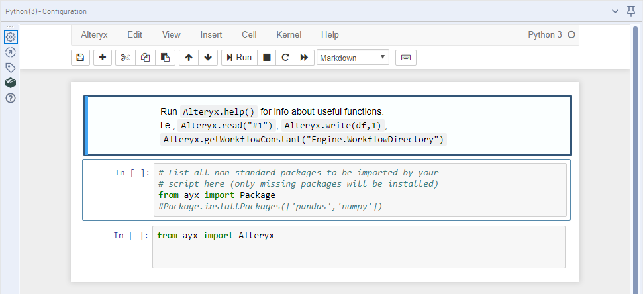This screenshot has height=294, width=643.
Task: Open the Alteryx menu
Action: pyautogui.click(x=94, y=35)
